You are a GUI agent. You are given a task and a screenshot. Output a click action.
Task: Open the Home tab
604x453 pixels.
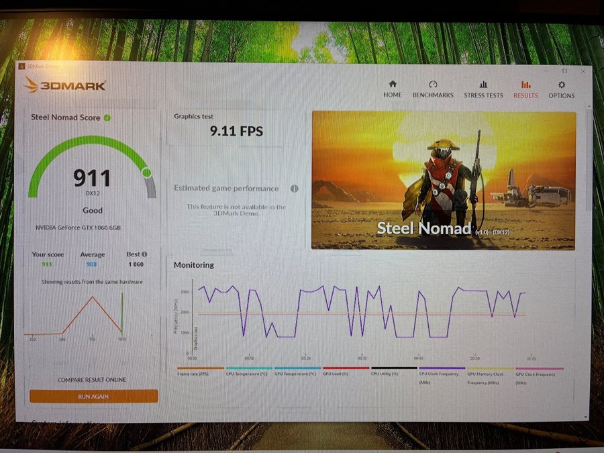click(x=392, y=89)
